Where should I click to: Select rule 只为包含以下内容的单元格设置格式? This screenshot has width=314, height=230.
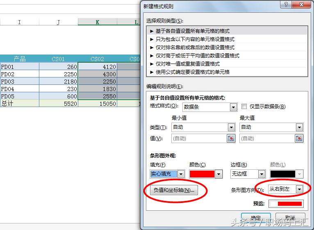(227, 39)
